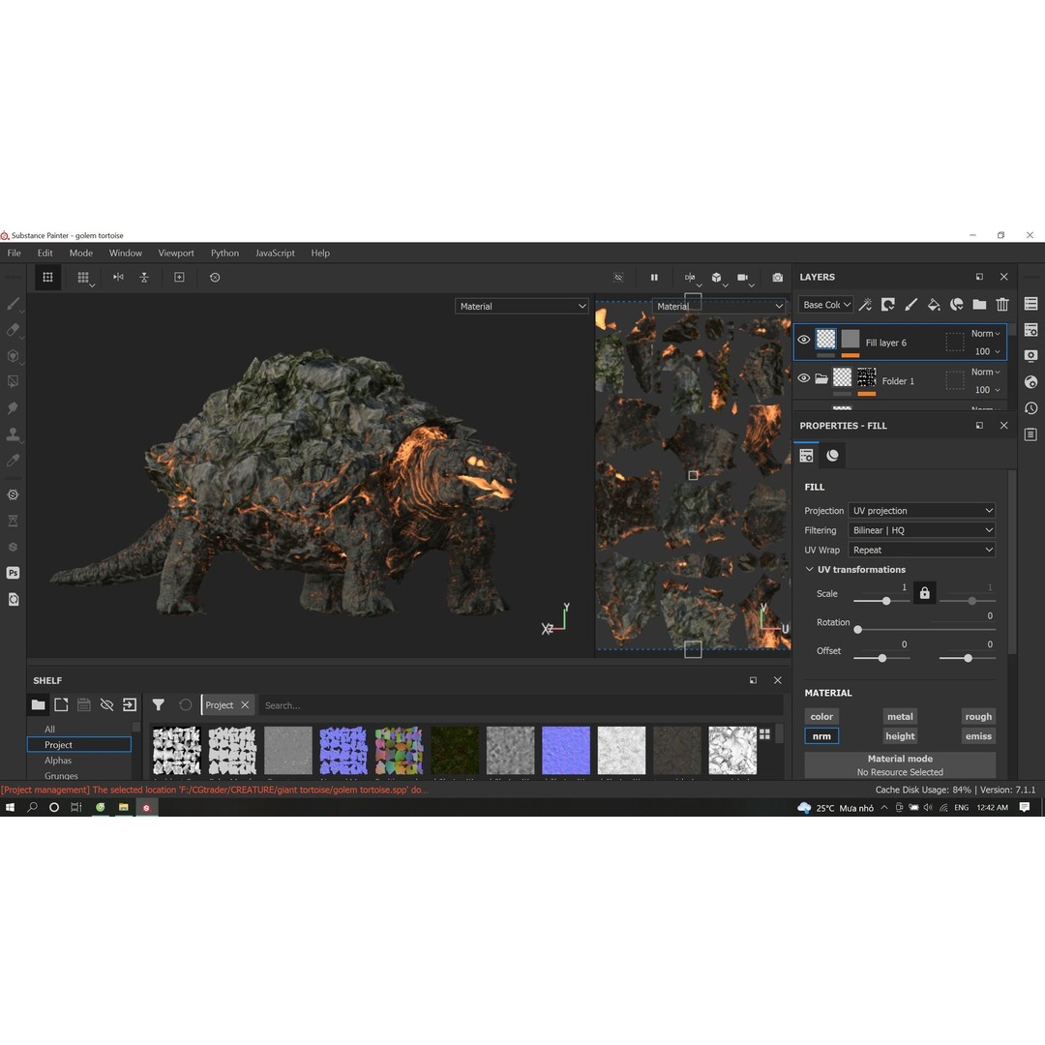Select Alphas shelf category
1045x1045 pixels.
(x=58, y=761)
